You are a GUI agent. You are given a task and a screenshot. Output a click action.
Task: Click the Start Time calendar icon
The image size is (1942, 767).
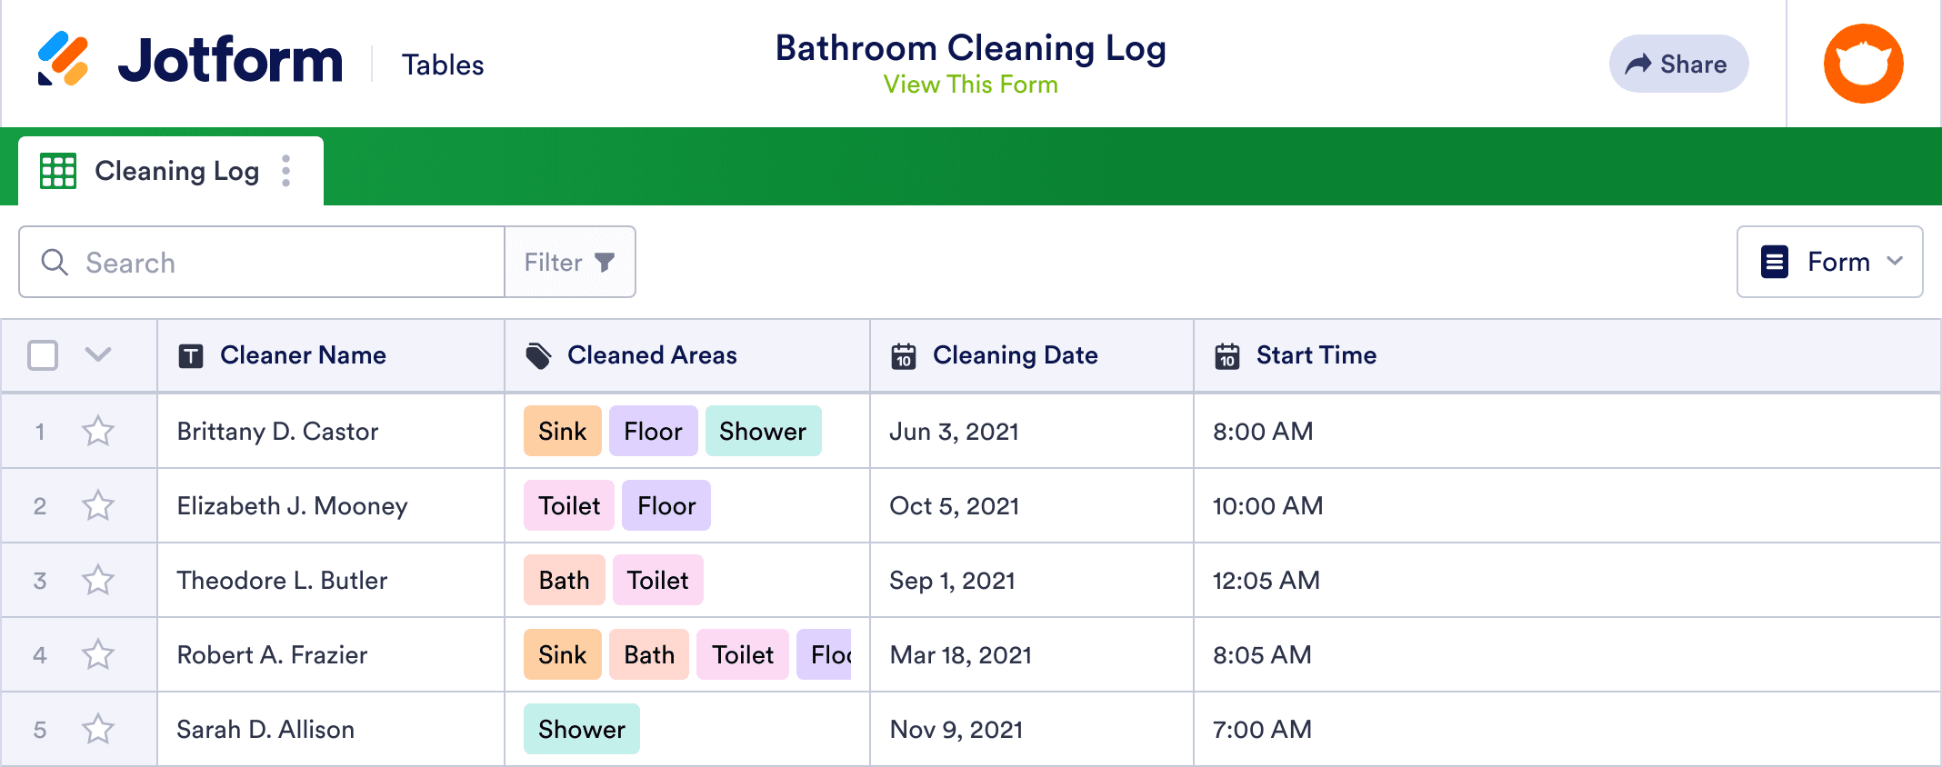click(1227, 356)
